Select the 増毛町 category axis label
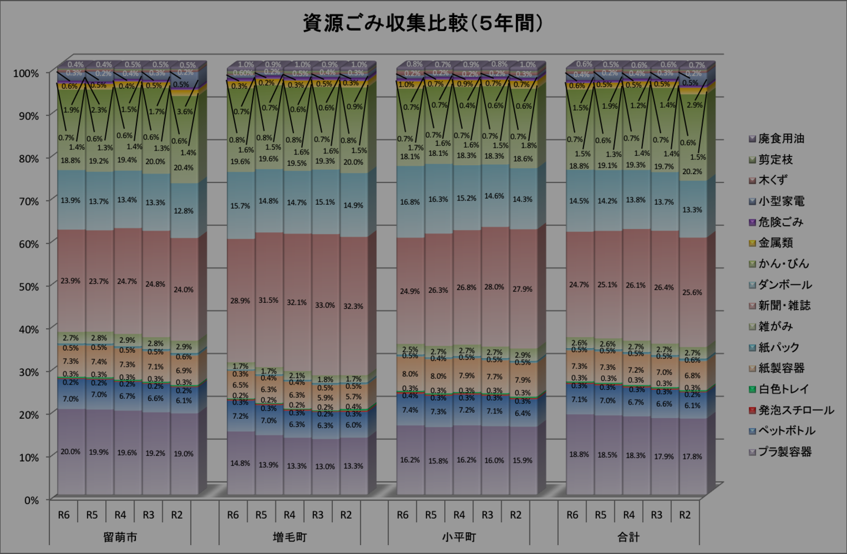This screenshot has height=554, width=847. [x=289, y=537]
